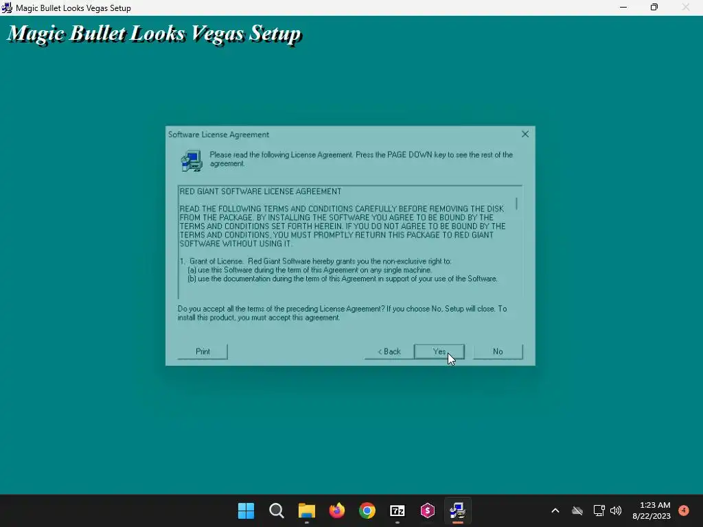The width and height of the screenshot is (703, 527).
Task: Open volume control in system tray
Action: [616, 511]
